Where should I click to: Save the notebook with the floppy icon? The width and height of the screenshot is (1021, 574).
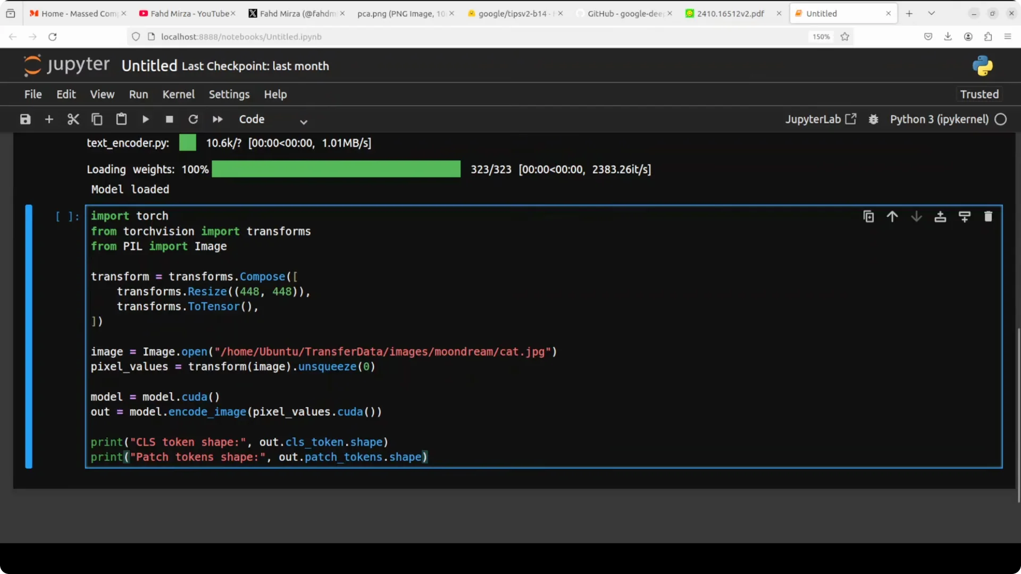coord(25,119)
